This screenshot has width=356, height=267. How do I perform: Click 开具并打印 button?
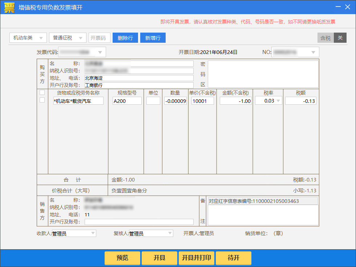[196, 258]
